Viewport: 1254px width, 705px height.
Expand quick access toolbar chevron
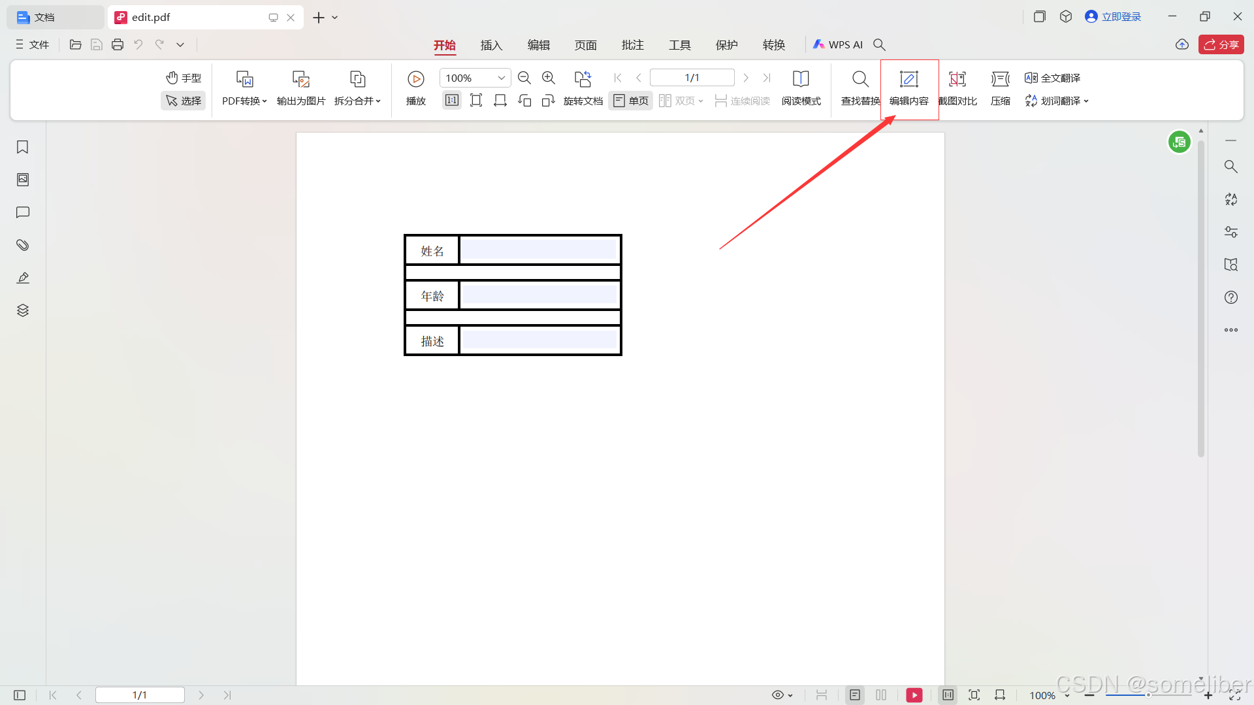coord(180,44)
